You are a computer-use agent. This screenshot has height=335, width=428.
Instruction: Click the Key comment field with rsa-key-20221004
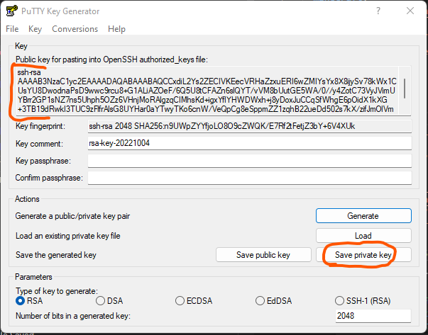249,143
